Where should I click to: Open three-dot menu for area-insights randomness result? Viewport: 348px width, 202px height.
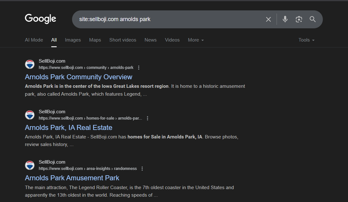coord(142,169)
